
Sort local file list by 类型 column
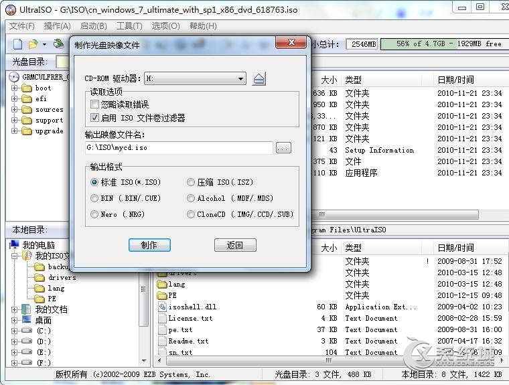380,248
